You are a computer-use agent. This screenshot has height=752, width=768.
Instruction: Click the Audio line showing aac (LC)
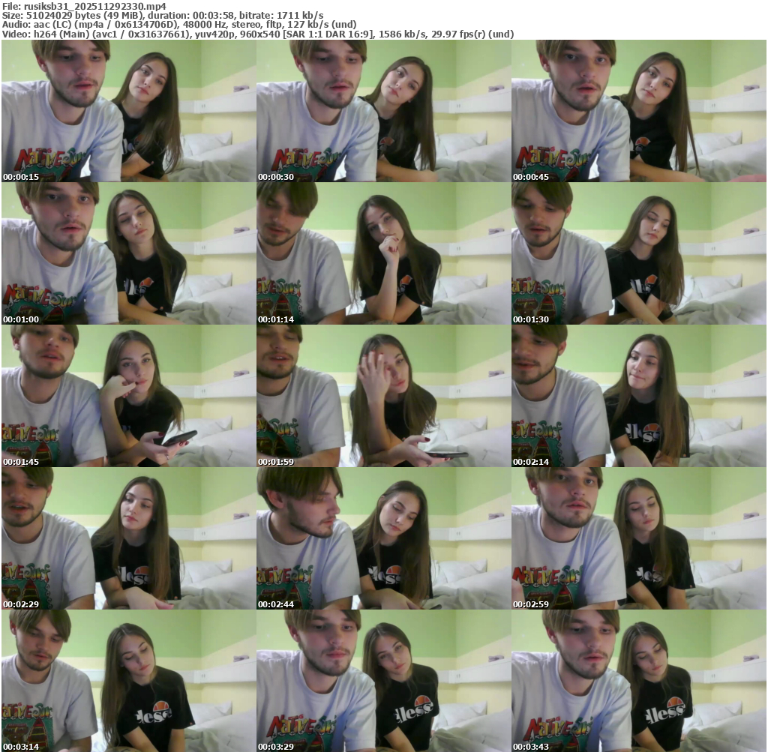[179, 25]
